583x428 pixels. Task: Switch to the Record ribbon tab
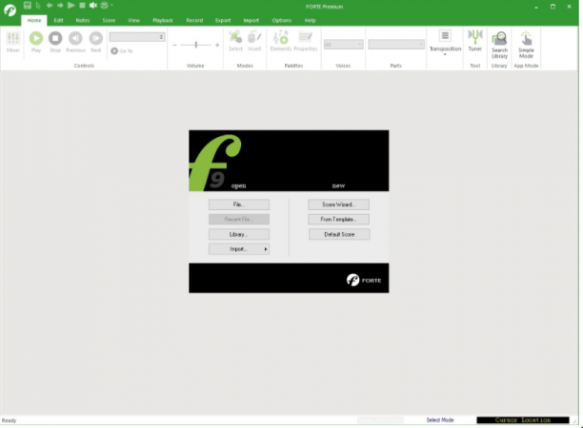coord(194,20)
